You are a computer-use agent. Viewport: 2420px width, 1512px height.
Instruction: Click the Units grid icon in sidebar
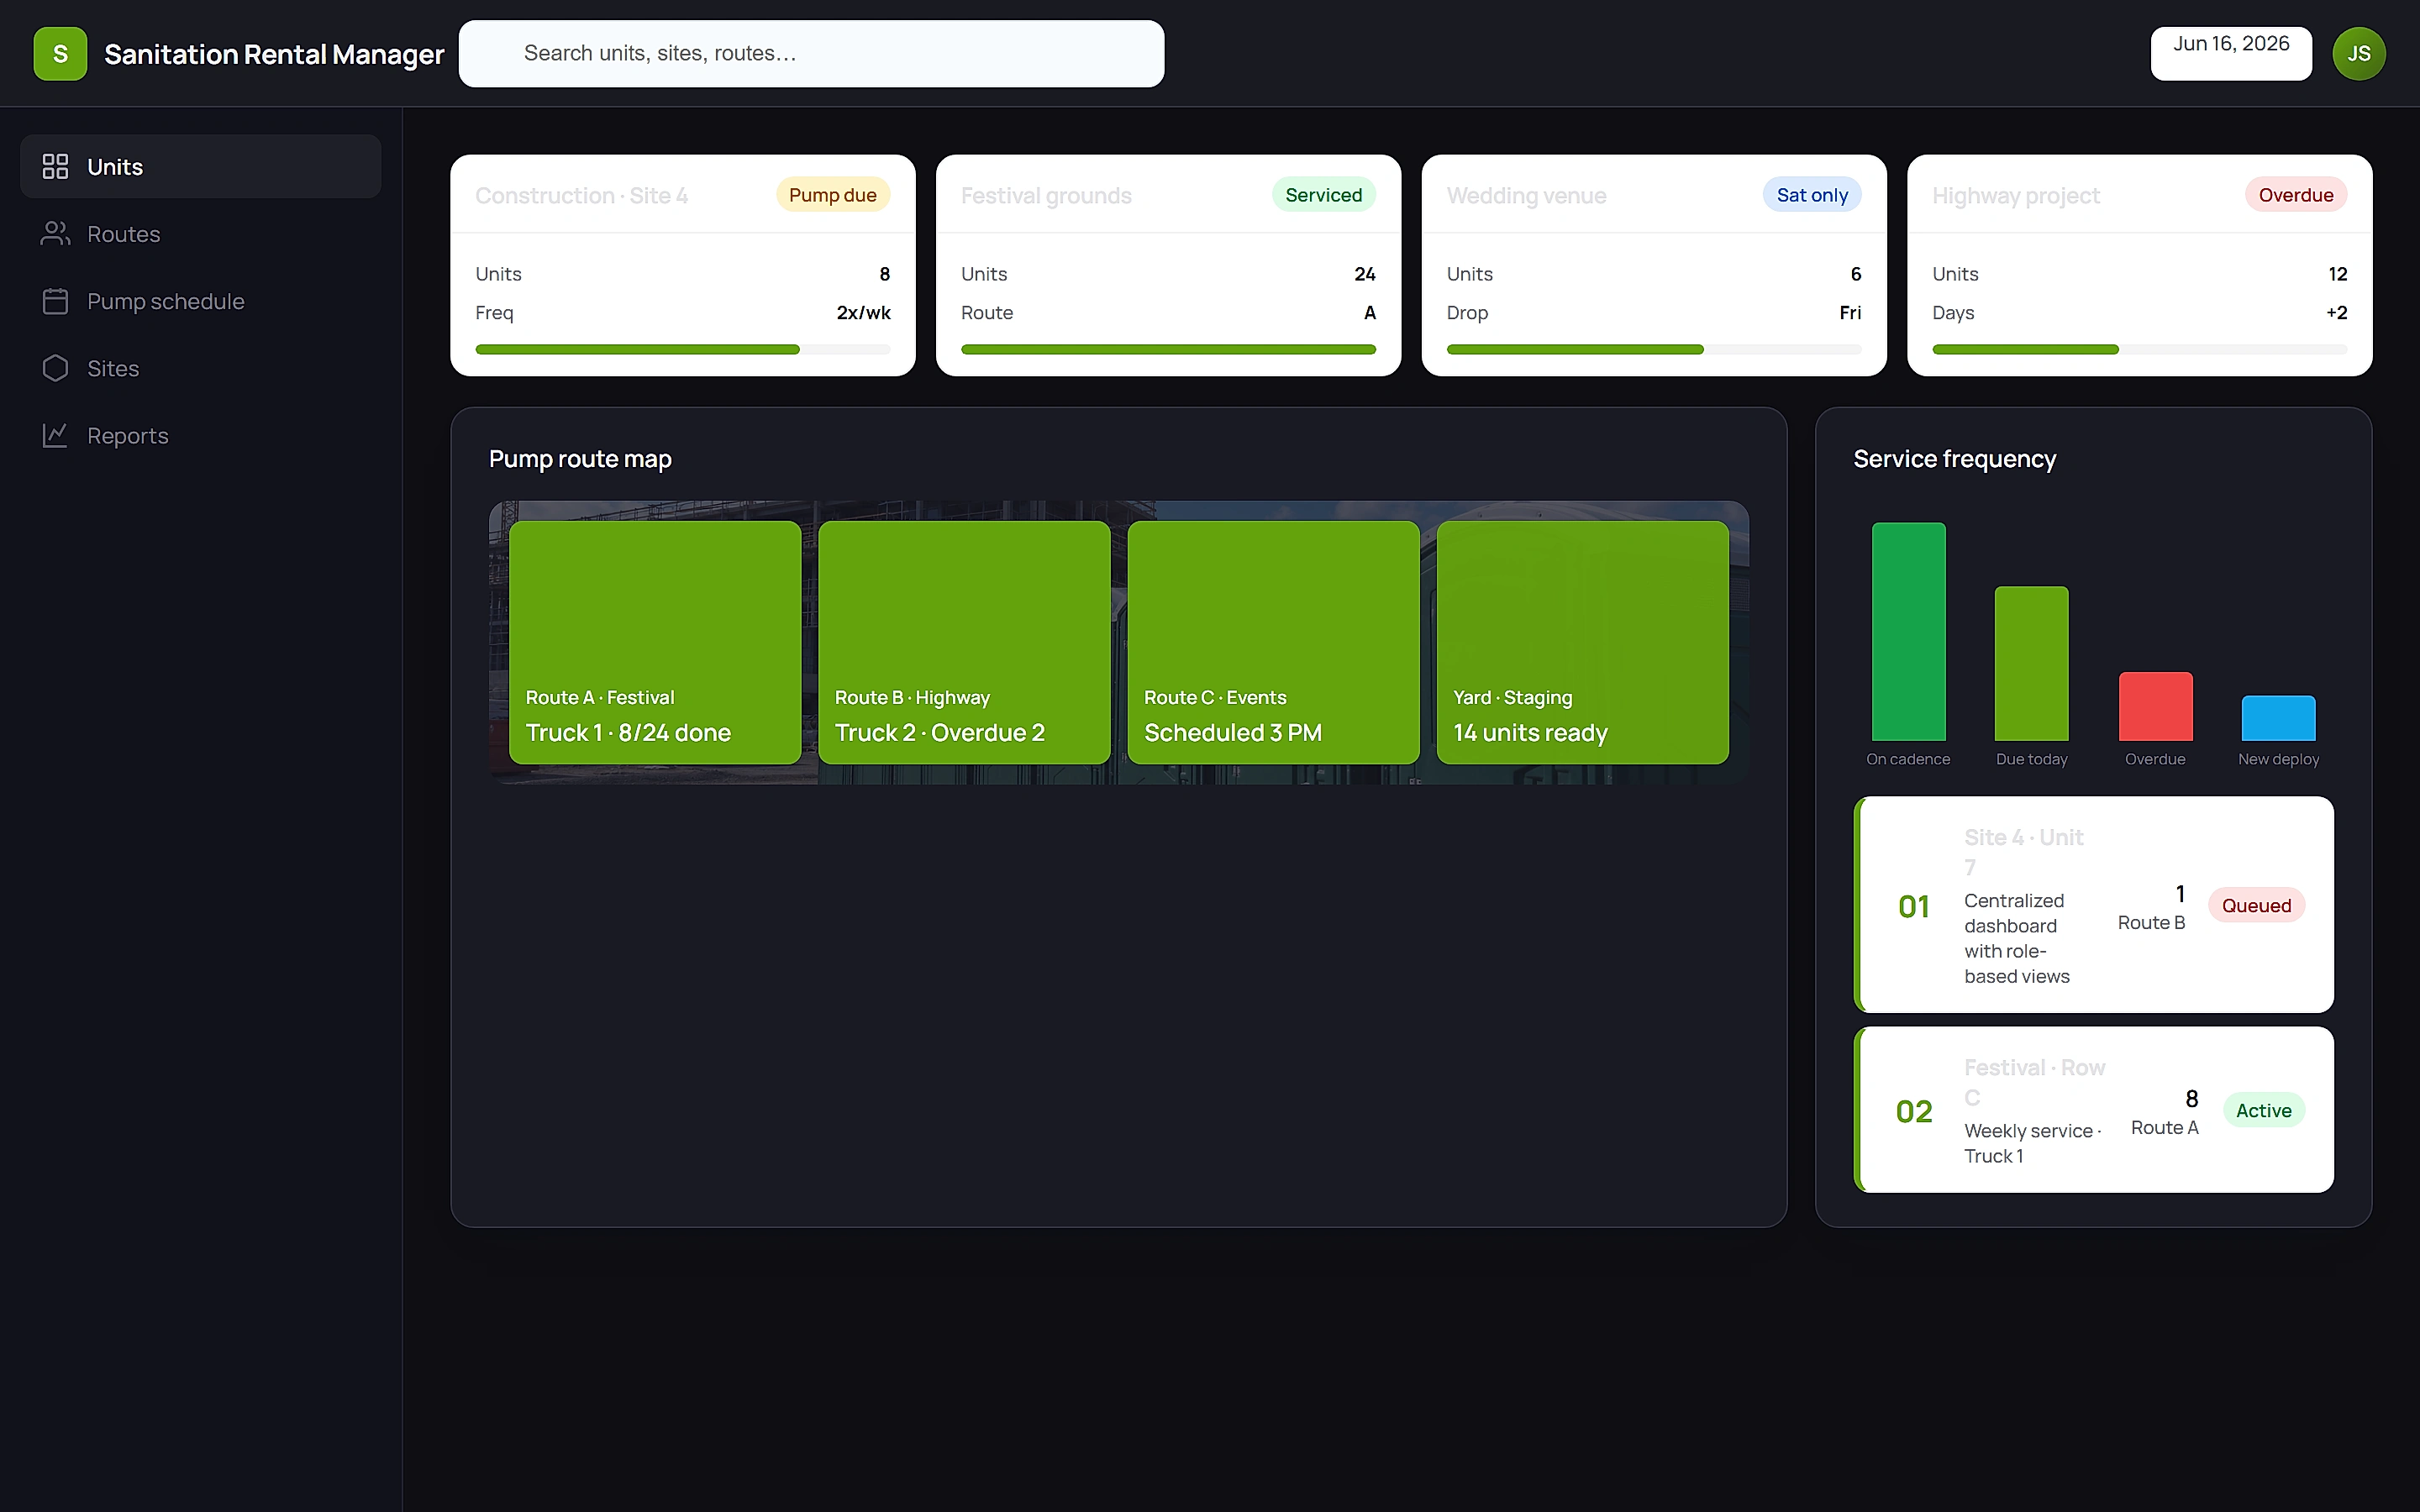pyautogui.click(x=55, y=166)
